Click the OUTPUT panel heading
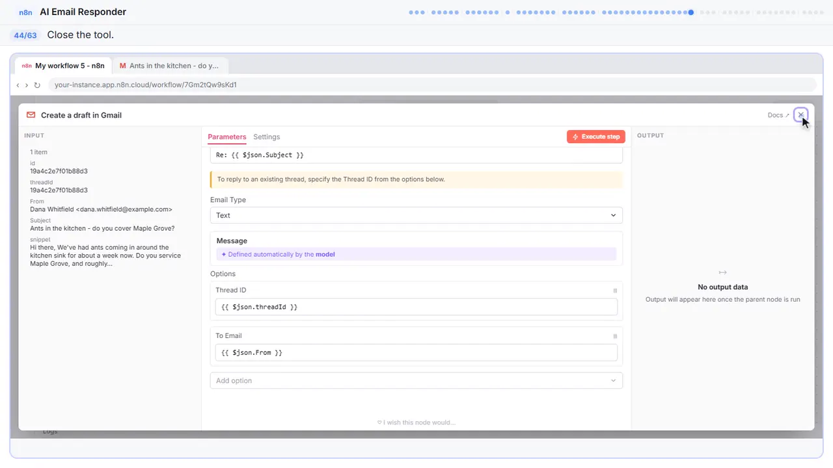The height and width of the screenshot is (468, 833). click(651, 136)
